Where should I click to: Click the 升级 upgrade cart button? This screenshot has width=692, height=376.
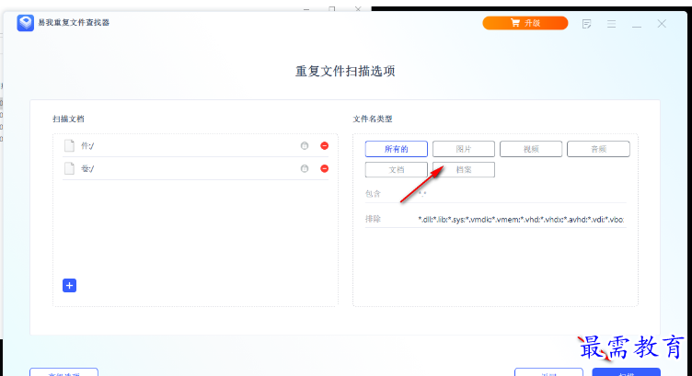click(525, 24)
